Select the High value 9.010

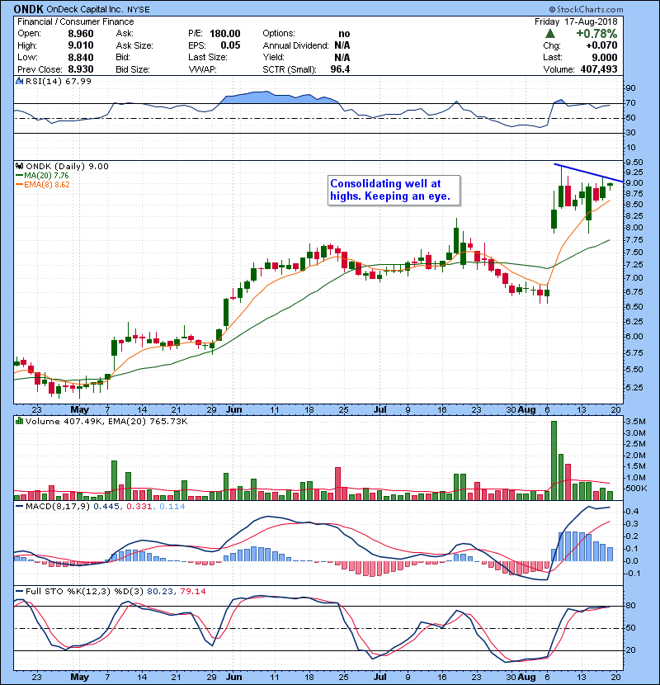[81, 45]
